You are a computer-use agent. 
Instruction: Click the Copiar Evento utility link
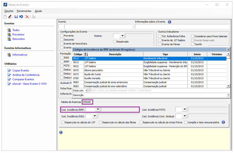pos(21,71)
